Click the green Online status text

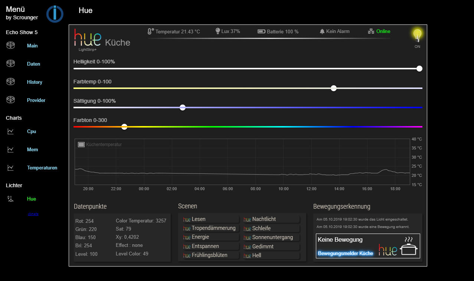coord(383,31)
